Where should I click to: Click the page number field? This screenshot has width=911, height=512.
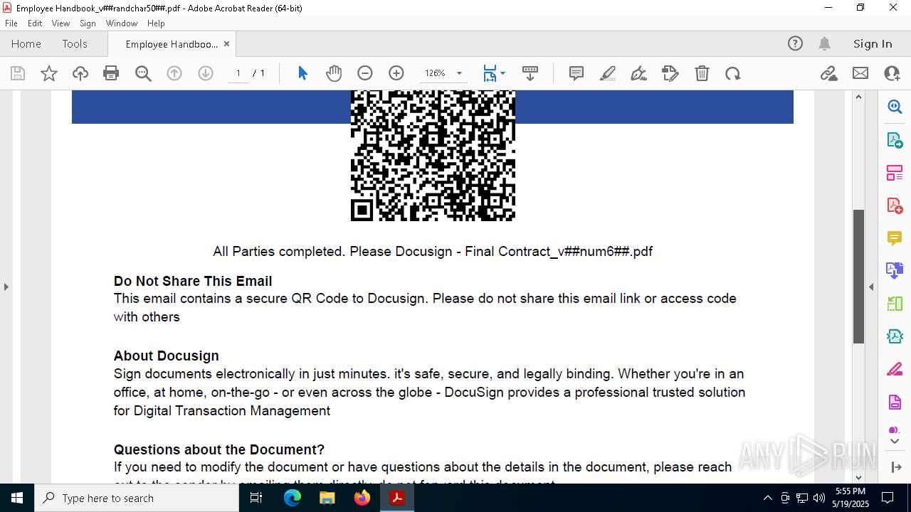pos(238,73)
